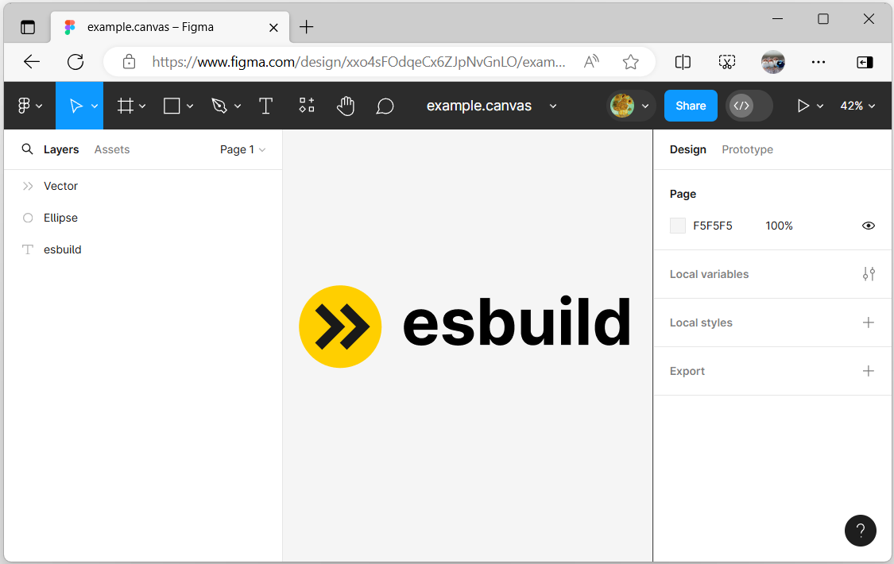Add an export setting with plus

point(869,371)
